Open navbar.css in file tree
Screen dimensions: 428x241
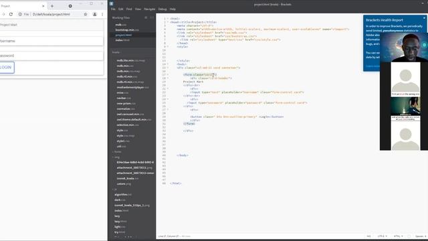click(x=124, y=98)
